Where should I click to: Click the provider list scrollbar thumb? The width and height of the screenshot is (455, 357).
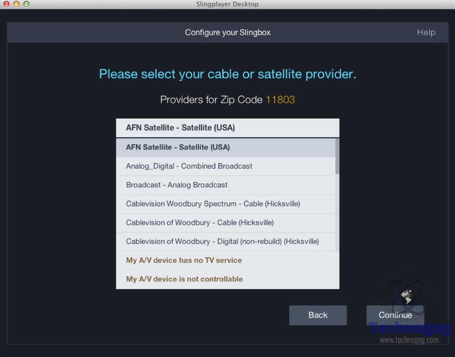click(x=337, y=156)
